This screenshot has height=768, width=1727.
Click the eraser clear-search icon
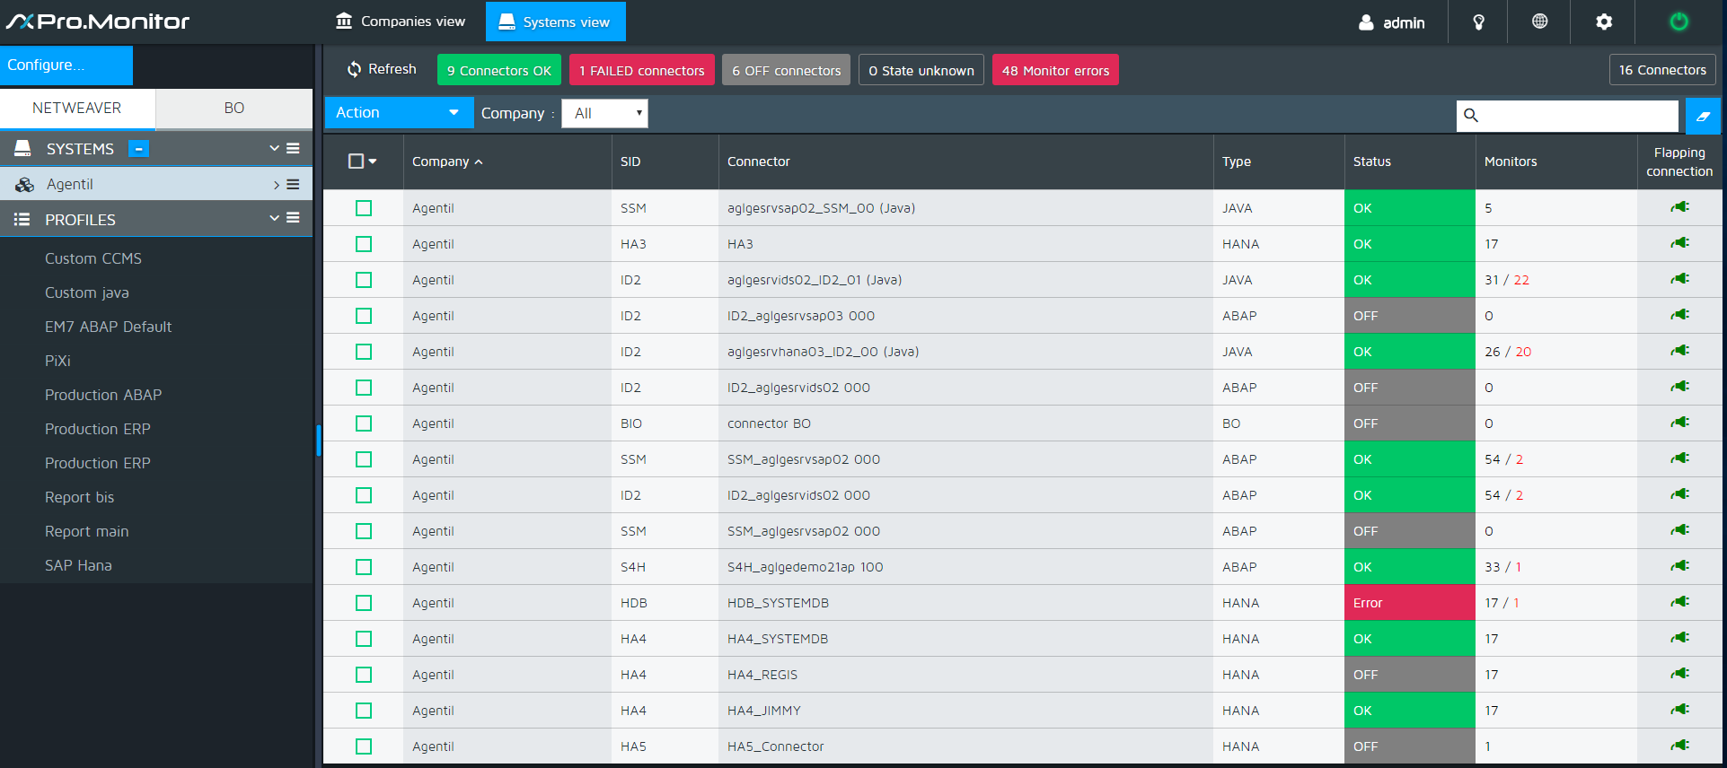click(x=1703, y=116)
